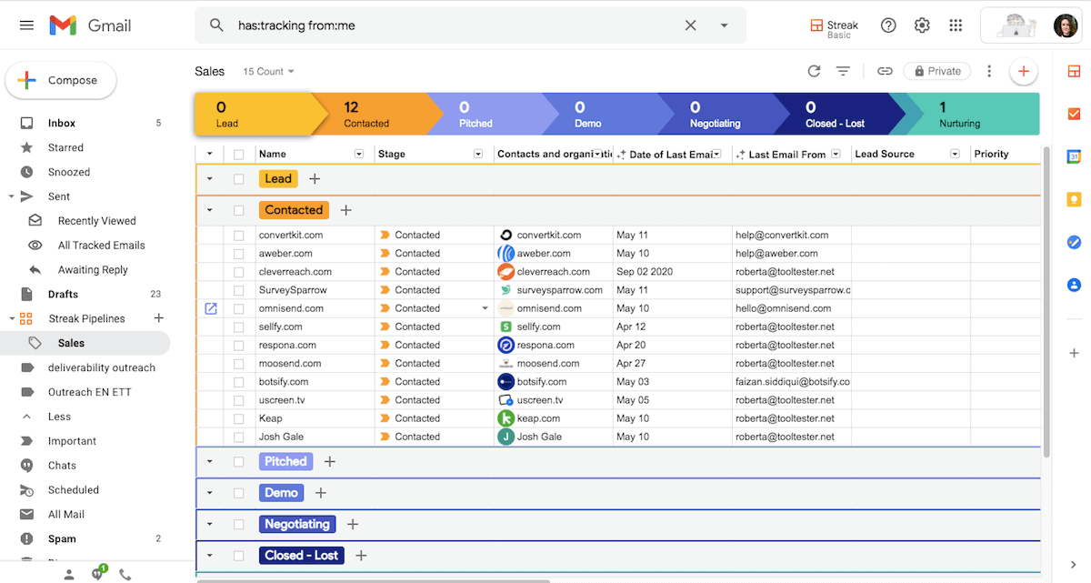Collapse the Demo group
The height and width of the screenshot is (583, 1091).
click(x=210, y=493)
